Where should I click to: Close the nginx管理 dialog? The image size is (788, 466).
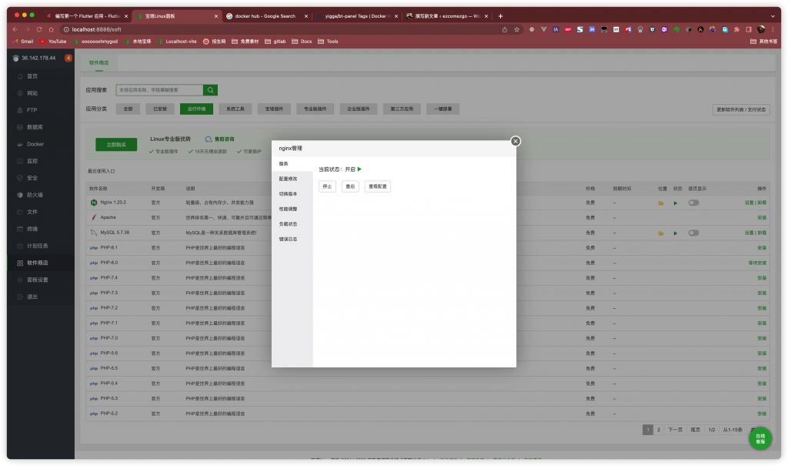(516, 141)
